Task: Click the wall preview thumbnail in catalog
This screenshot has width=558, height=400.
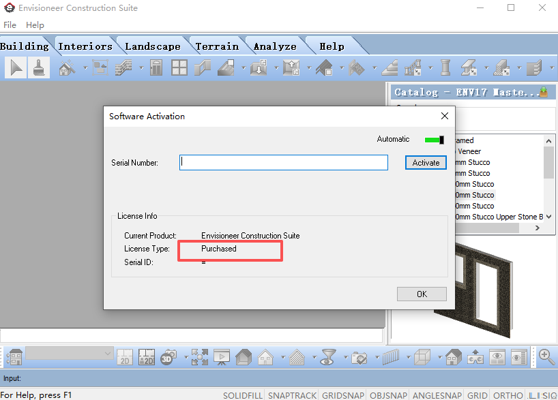Action: 475,290
